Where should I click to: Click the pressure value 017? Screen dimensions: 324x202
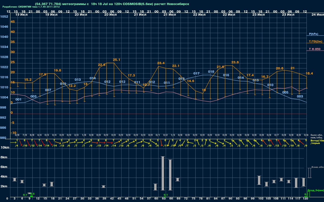[196, 73]
